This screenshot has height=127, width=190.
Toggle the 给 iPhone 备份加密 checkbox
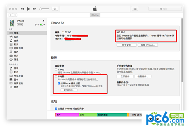coord(59,83)
